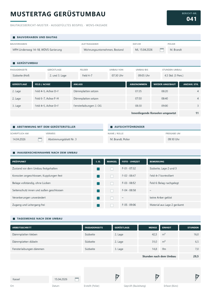The image size is (211, 298).
Task: Select photo entry F-02 · 08:47
Action: click(133, 176)
